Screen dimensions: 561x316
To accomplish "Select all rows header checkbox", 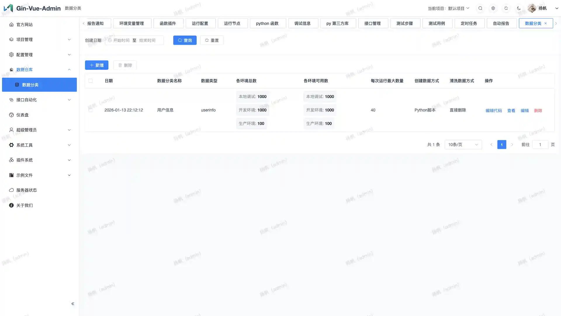I will [91, 81].
